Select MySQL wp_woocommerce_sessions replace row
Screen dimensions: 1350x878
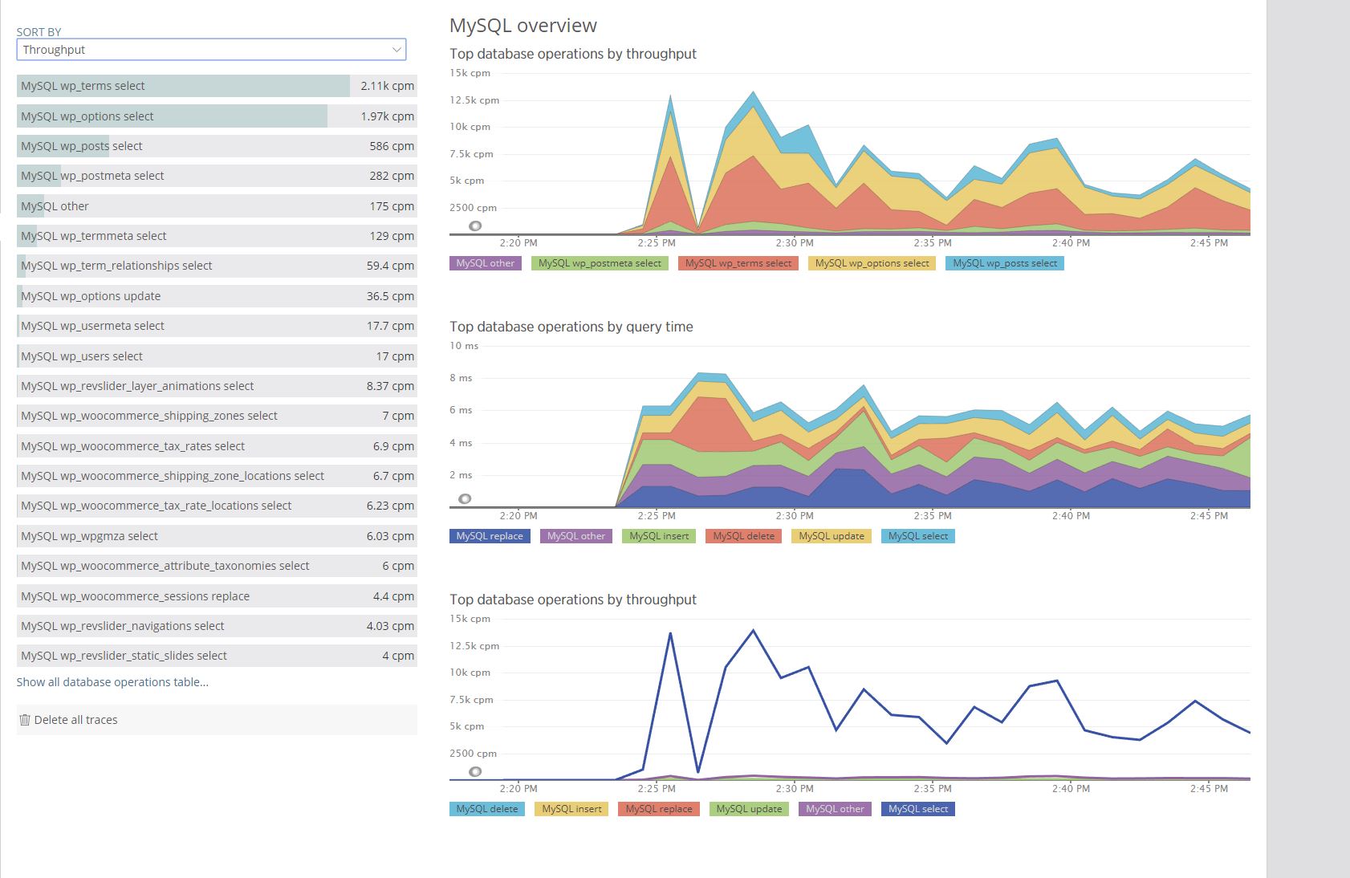click(217, 595)
